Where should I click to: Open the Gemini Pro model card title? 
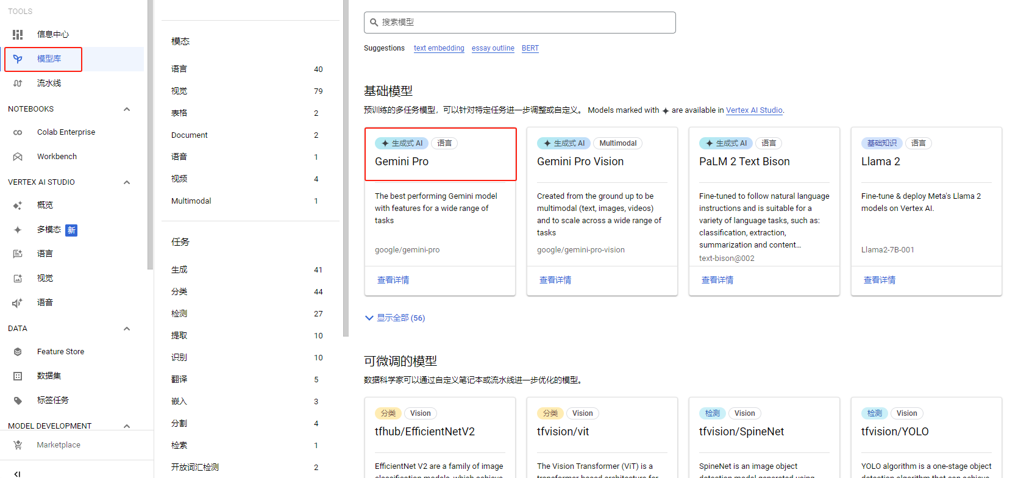click(x=402, y=162)
